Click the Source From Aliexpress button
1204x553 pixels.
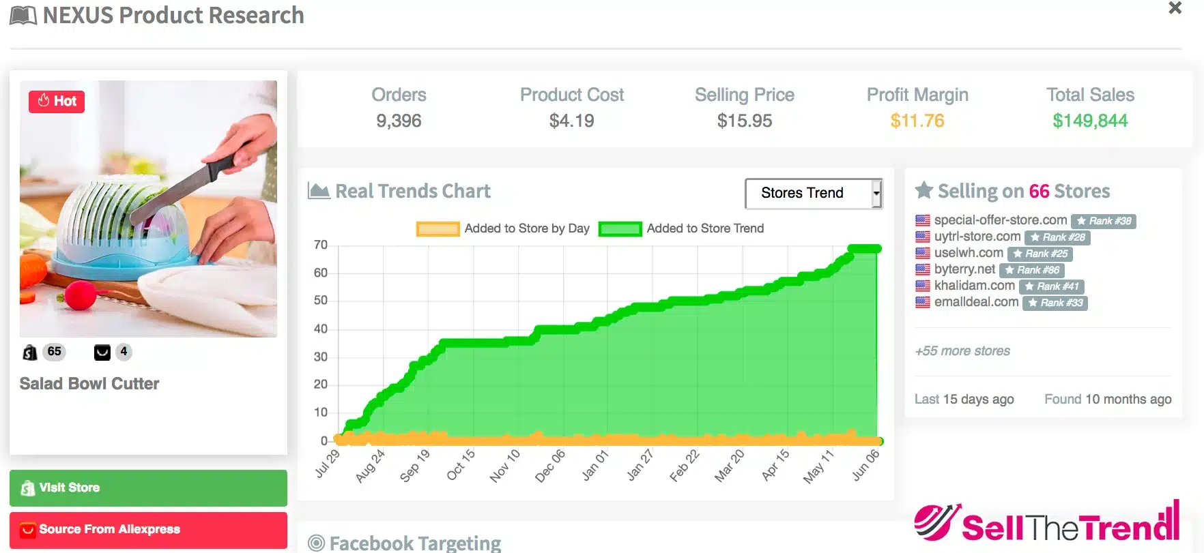click(x=148, y=529)
